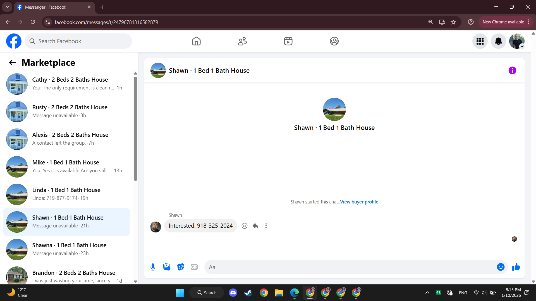Open the Facebook apps grid menu

pyautogui.click(x=480, y=41)
